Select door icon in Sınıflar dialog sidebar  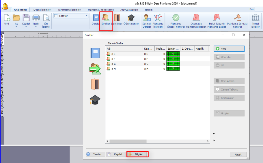[x=95, y=84]
